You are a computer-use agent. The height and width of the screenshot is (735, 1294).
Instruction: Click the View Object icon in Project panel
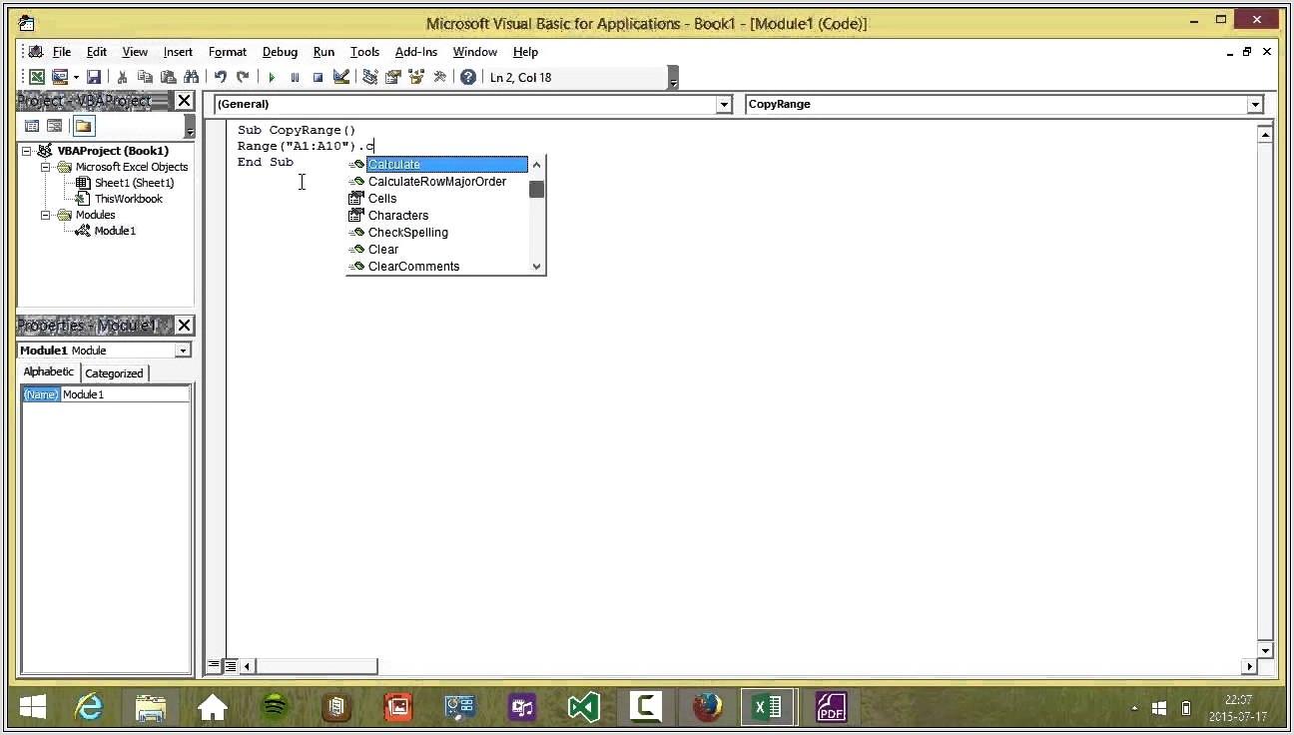[x=55, y=126]
